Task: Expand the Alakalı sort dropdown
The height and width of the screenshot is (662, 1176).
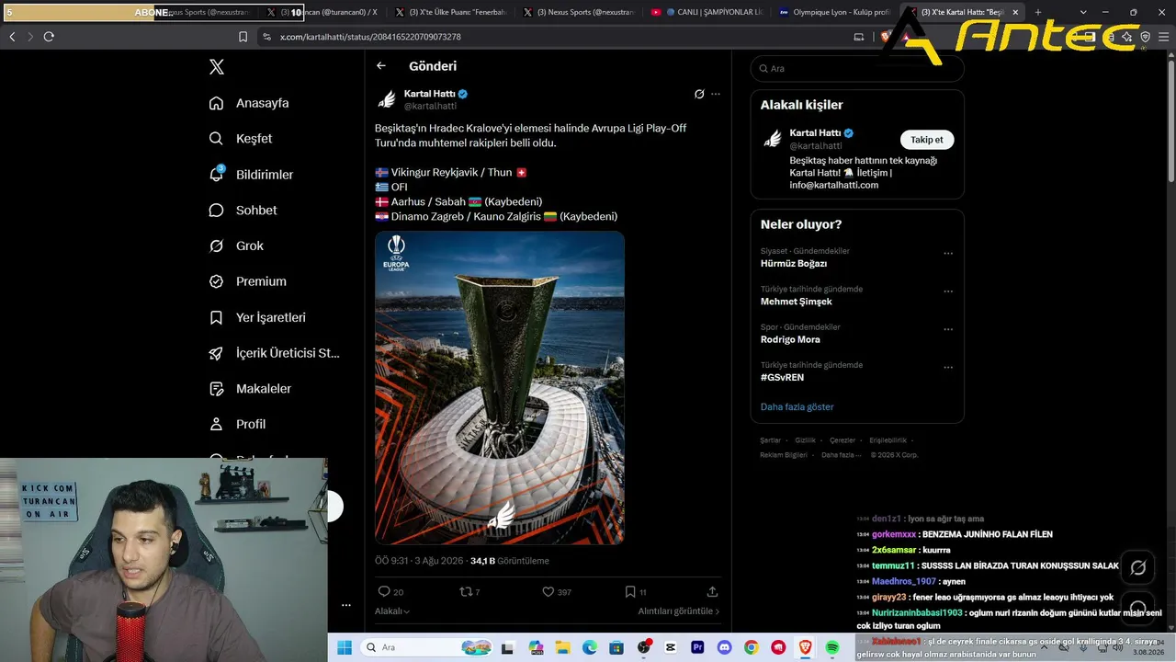Action: tap(392, 611)
